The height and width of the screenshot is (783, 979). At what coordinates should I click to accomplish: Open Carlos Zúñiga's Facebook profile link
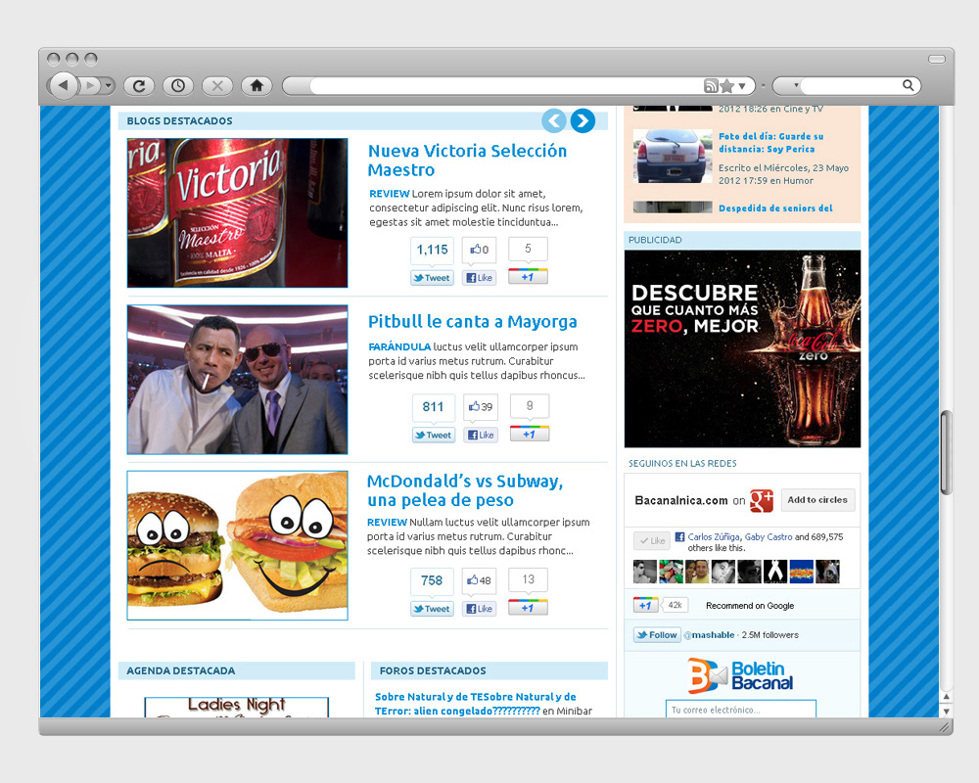tap(714, 537)
